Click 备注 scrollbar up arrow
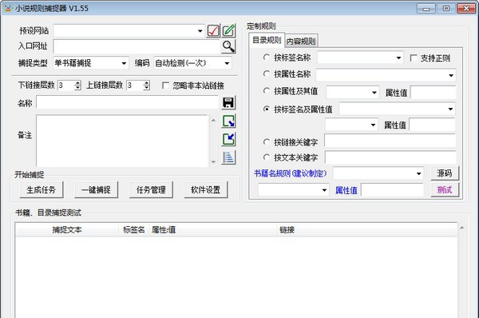This screenshot has width=479, height=318. [x=213, y=121]
